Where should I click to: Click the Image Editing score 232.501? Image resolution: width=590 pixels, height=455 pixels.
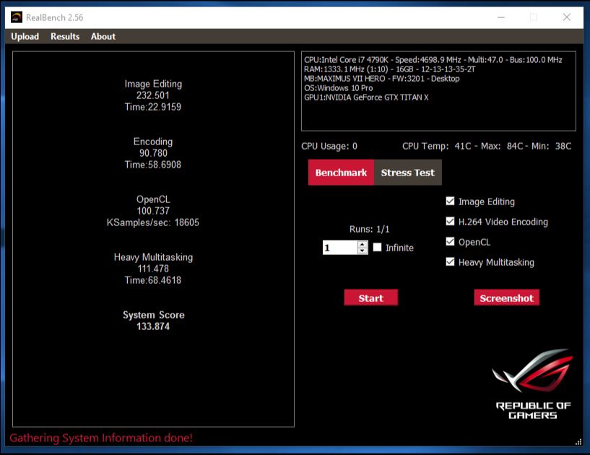click(153, 95)
